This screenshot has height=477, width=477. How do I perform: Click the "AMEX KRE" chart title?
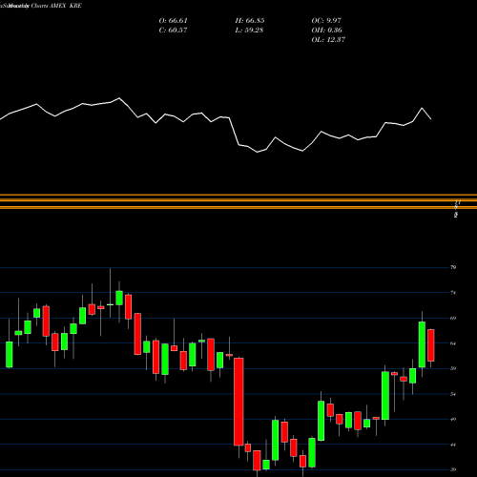click(66, 6)
